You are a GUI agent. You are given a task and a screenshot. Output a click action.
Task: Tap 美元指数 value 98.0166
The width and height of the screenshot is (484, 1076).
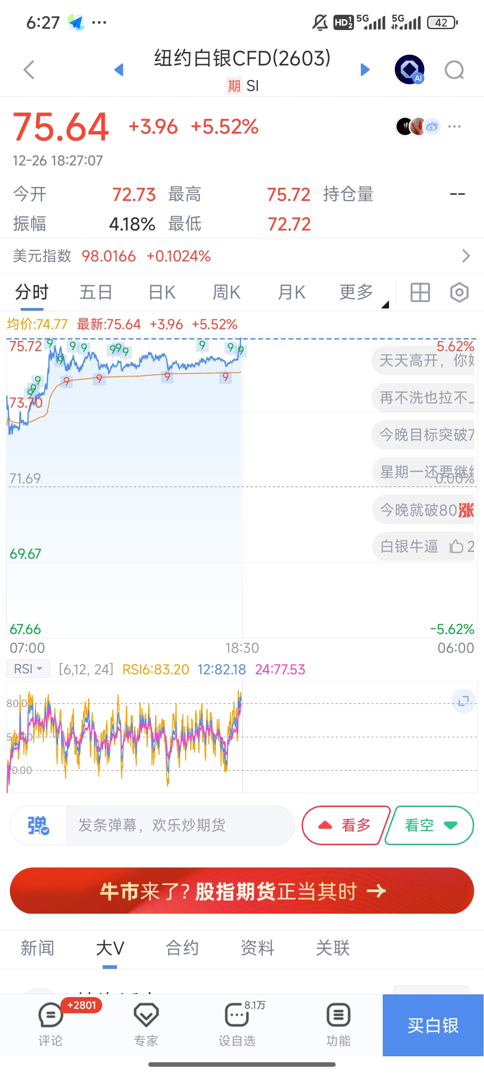(108, 256)
